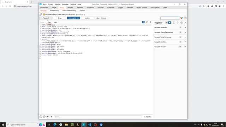Switch to the Target tab
The height and width of the screenshot is (127, 226).
54,7
